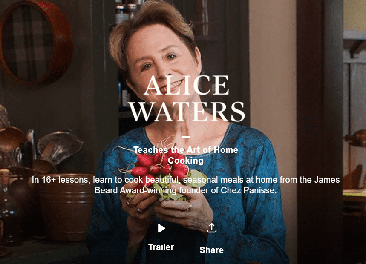Play the trailer using the triangle icon
366x264 pixels.
tap(161, 228)
